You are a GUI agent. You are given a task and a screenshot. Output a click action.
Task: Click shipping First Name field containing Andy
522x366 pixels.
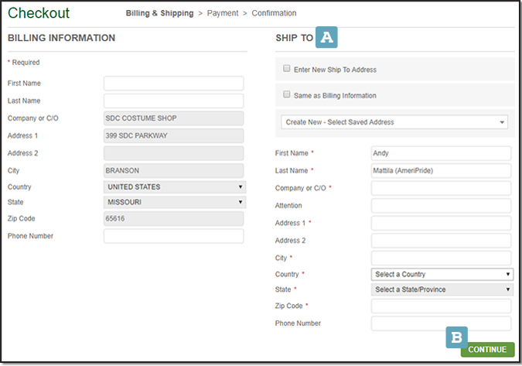tap(442, 153)
